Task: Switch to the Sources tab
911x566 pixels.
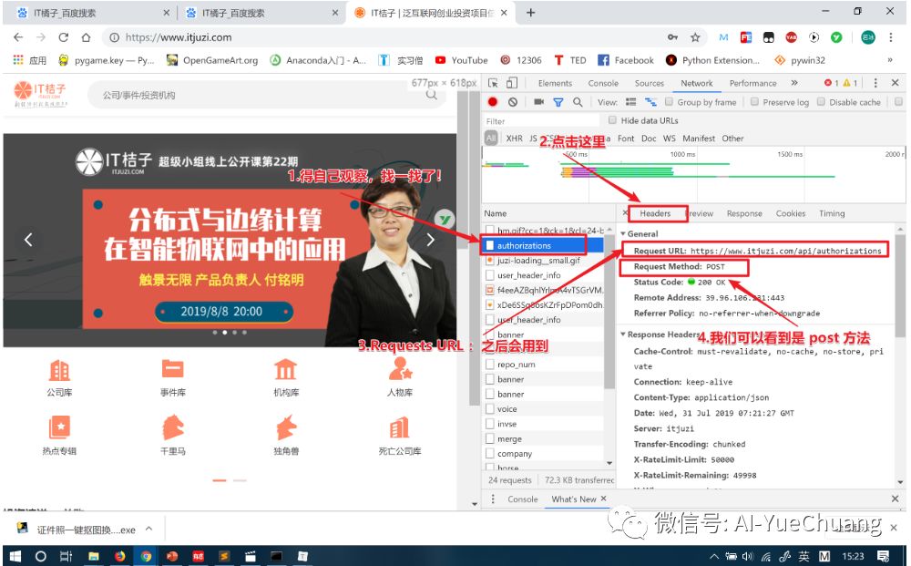Action: [649, 83]
